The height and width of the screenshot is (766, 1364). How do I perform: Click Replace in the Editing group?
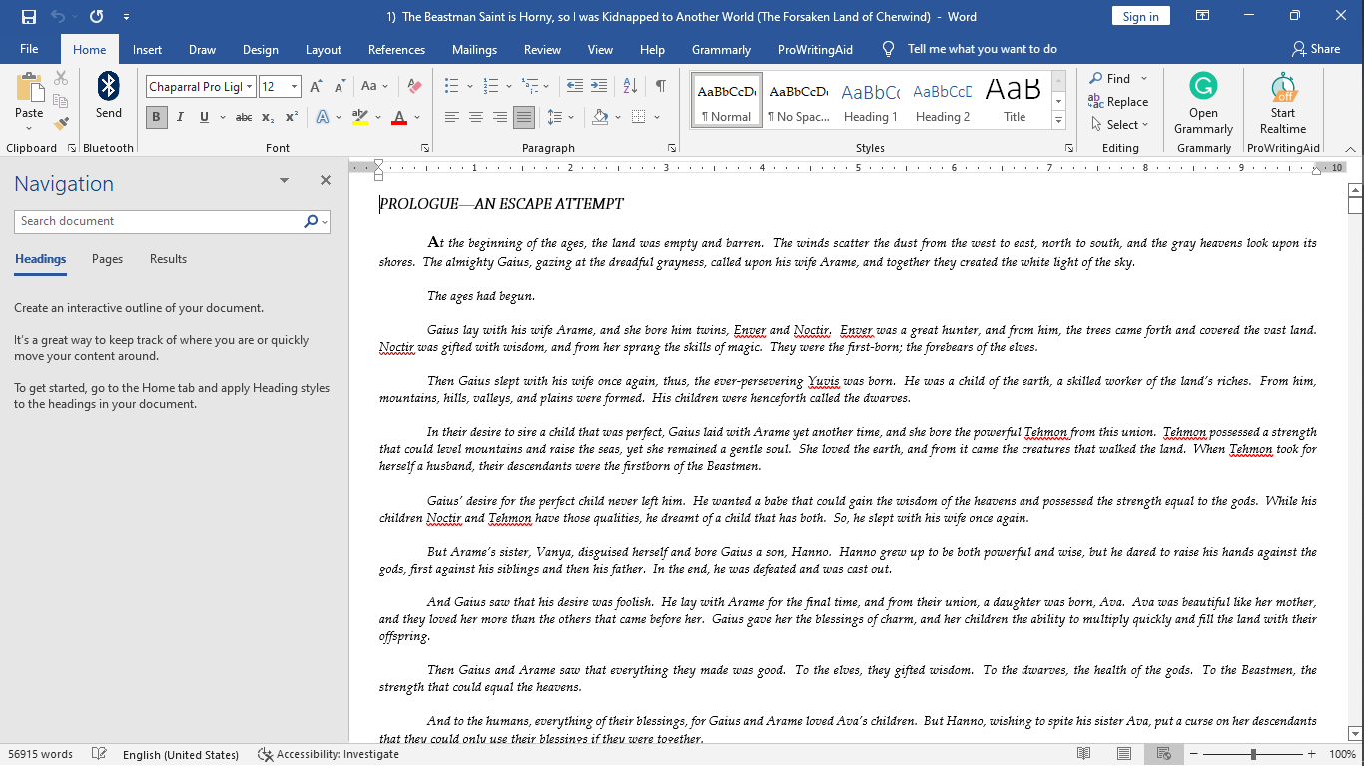[x=1118, y=102]
